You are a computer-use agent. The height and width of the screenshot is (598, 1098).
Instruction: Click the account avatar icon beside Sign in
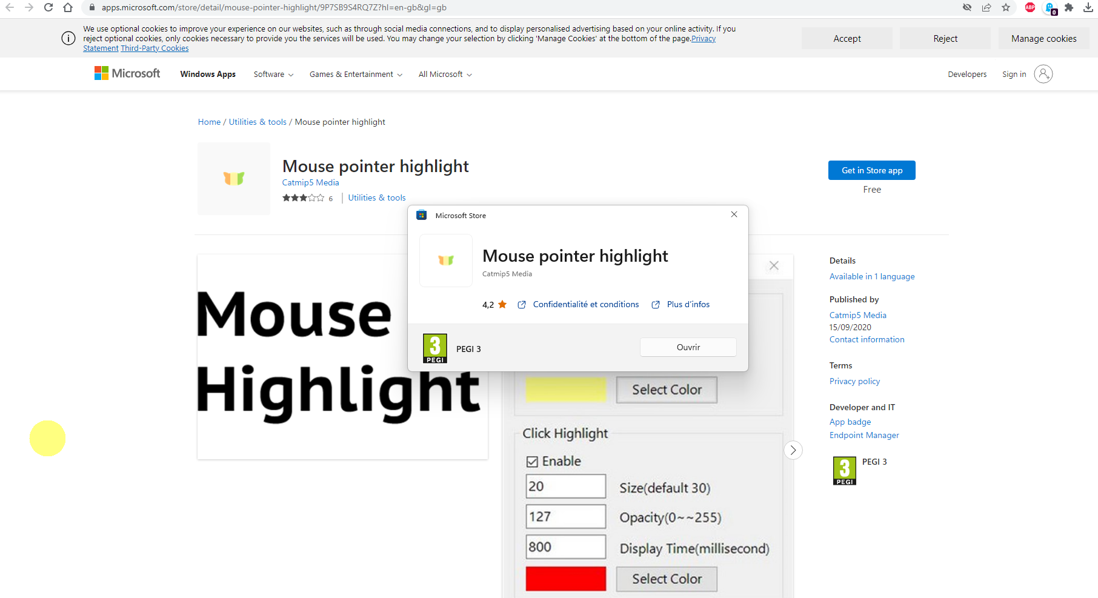(x=1043, y=74)
